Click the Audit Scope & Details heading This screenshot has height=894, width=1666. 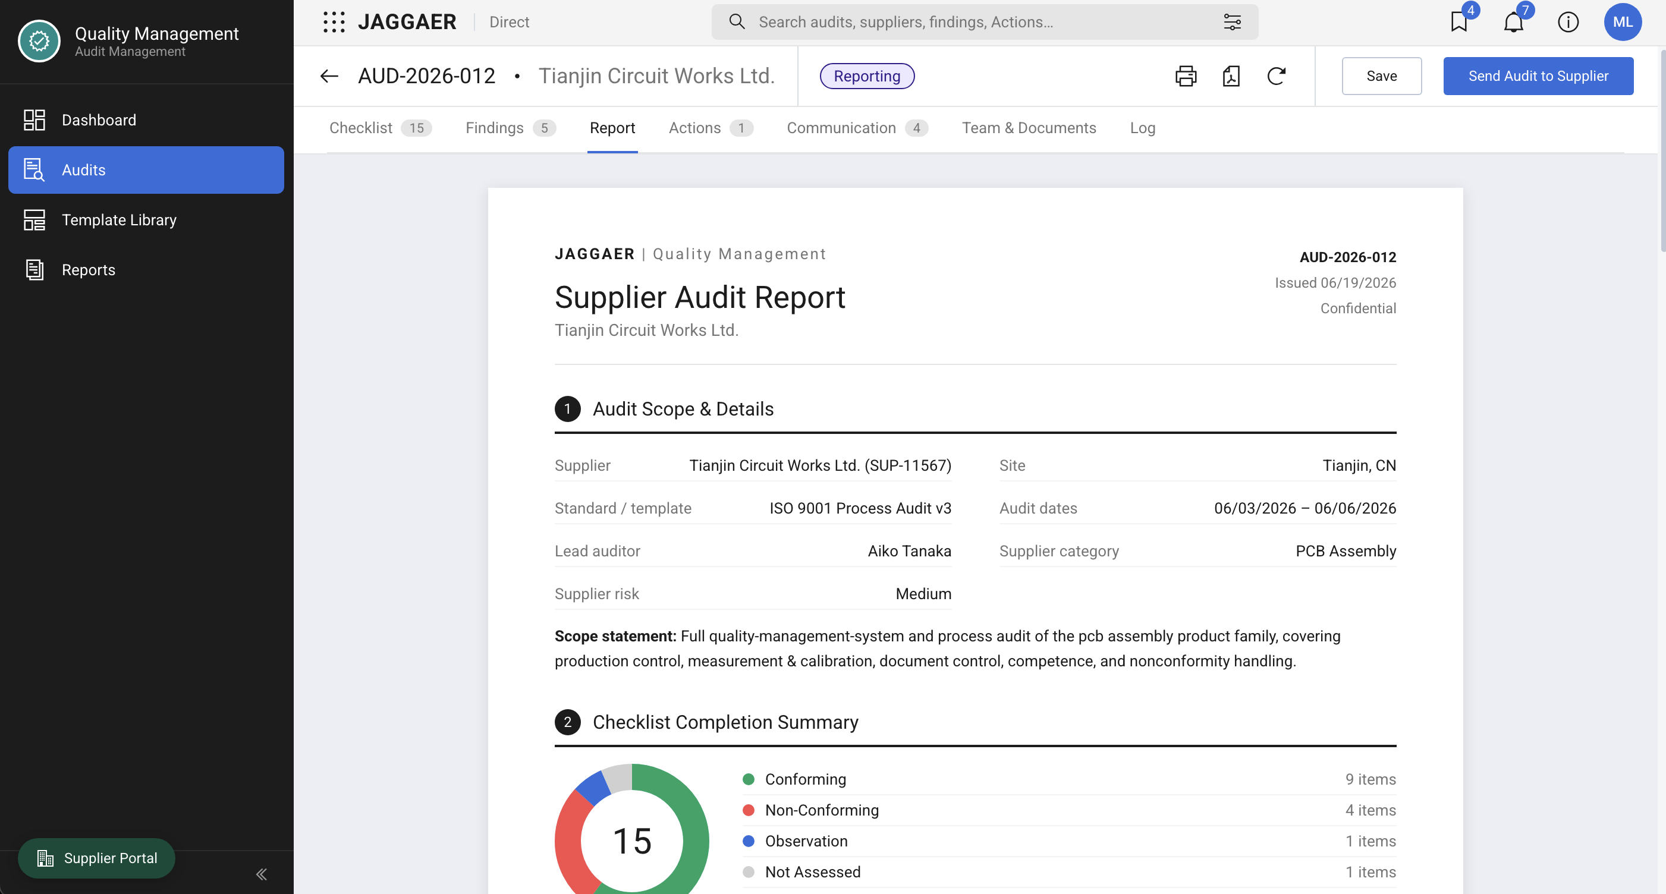[683, 409]
